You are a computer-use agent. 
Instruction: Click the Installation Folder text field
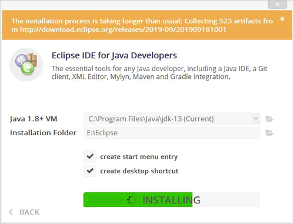pos(172,133)
